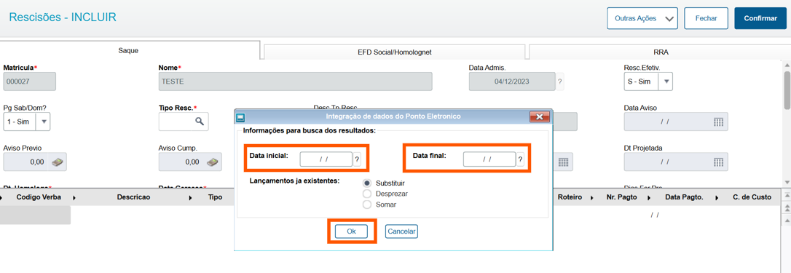Click the C. de Custo column header

coord(752,197)
